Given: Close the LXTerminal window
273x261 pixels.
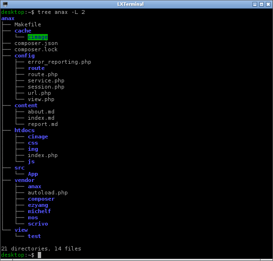Looking at the screenshot, I should [268, 4].
